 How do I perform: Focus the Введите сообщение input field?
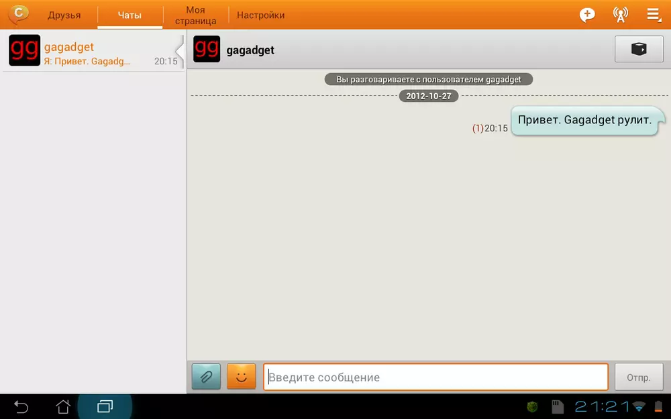435,377
